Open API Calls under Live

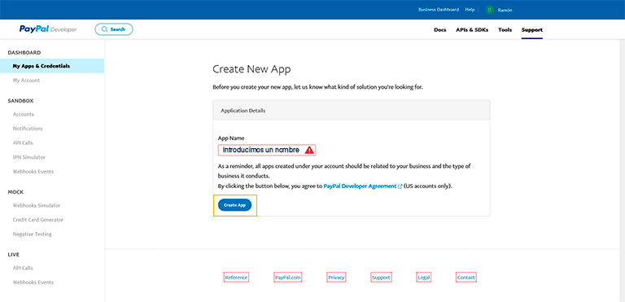pos(23,268)
